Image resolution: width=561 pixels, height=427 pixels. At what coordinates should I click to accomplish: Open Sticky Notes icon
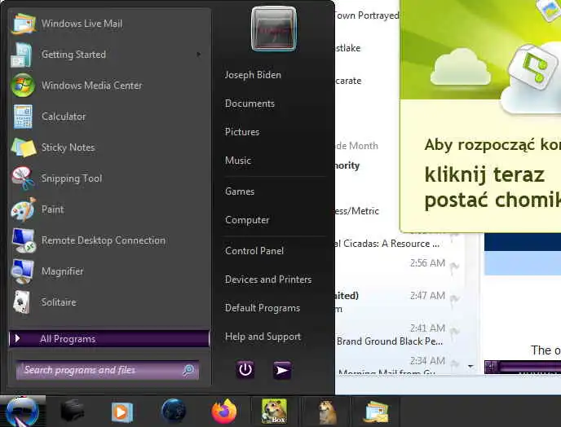[24, 147]
